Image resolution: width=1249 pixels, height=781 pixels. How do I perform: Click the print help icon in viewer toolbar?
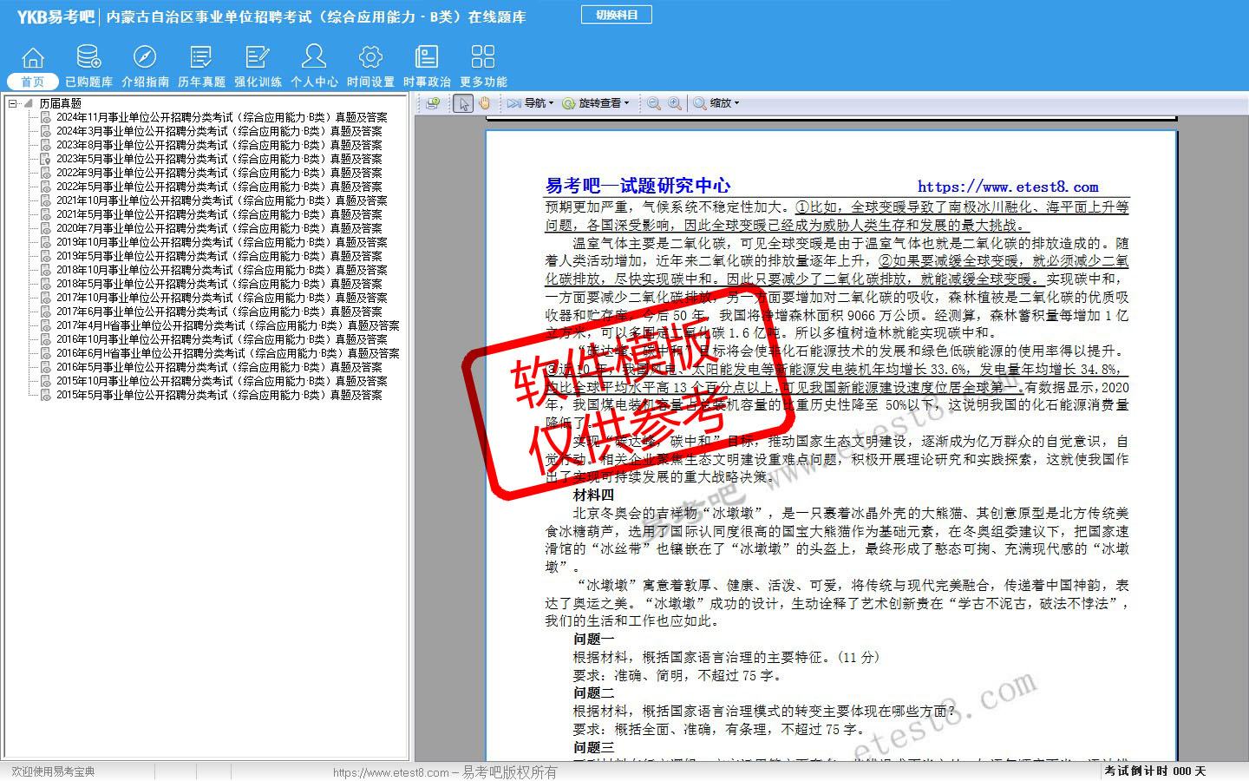[433, 103]
